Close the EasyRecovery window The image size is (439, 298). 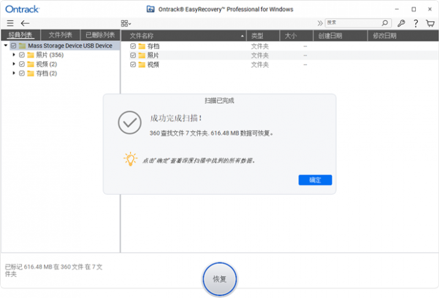coord(430,9)
